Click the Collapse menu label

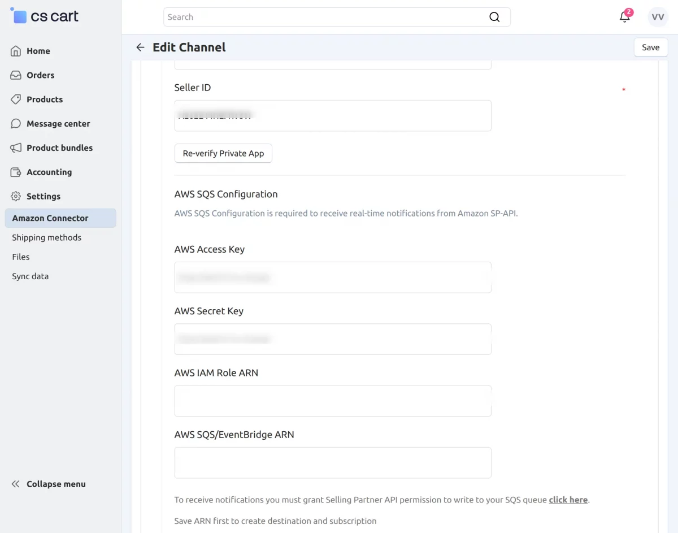tap(56, 484)
